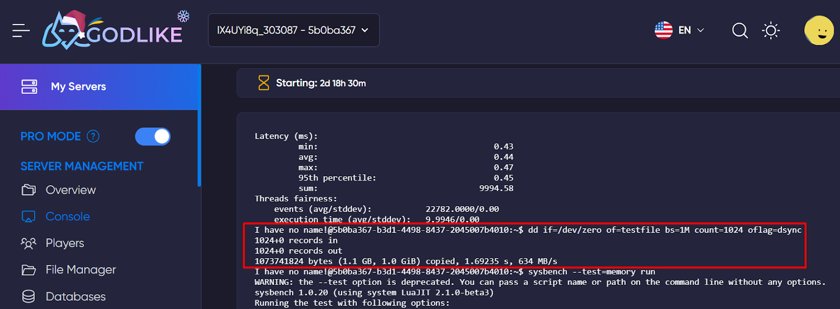Click the Running the test with following options line
Image resolution: width=840 pixels, height=309 pixels.
352,303
